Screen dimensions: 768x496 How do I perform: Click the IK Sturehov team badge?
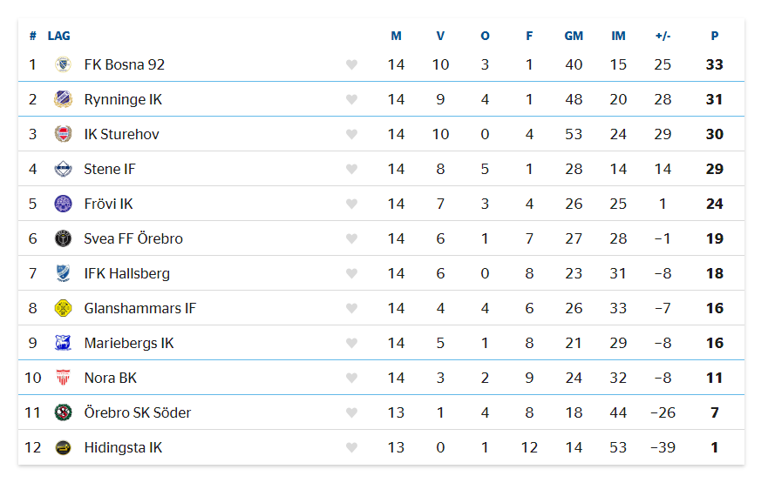pyautogui.click(x=63, y=134)
